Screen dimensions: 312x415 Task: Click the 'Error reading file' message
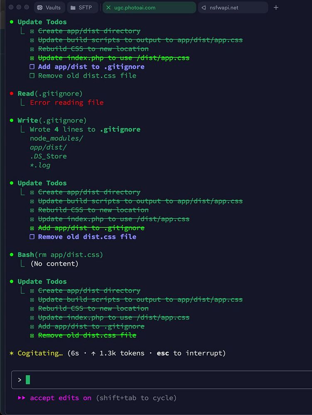[67, 103]
